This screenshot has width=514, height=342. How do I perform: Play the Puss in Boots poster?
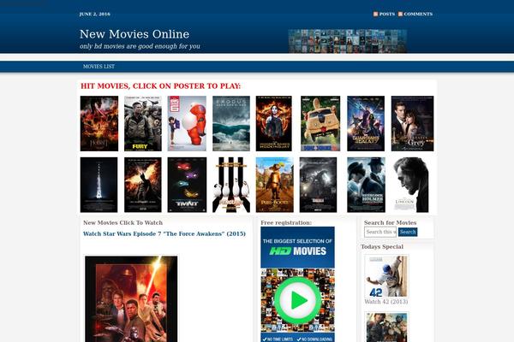click(275, 185)
